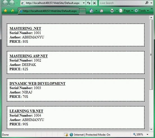This screenshot has height=138, width=155.
Task: Click Internet Protected Mode On status text
Action: pos(92,135)
